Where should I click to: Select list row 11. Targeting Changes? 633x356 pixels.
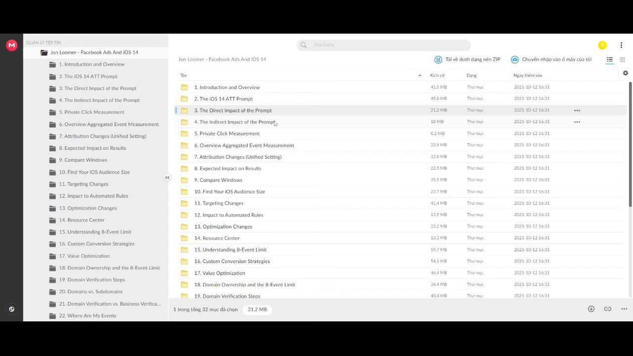pos(401,203)
